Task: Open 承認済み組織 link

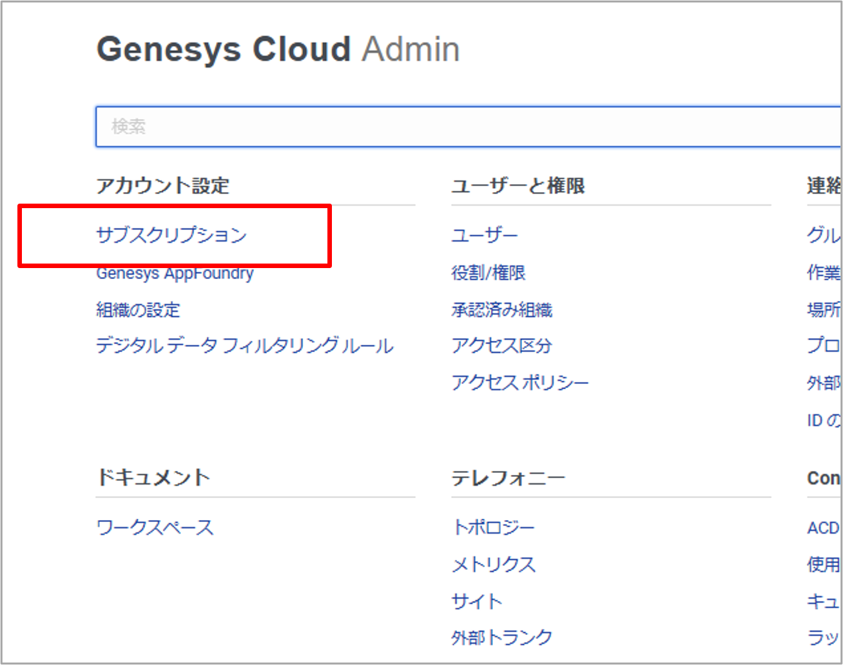Action: [x=502, y=310]
